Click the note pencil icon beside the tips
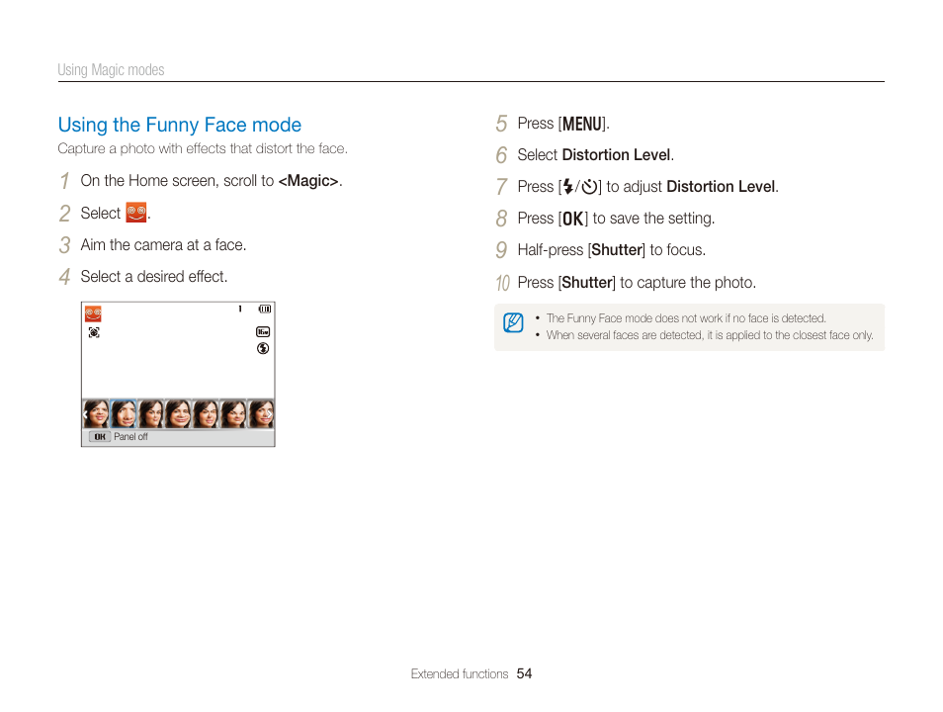Screen dimensions: 943x712 click(x=513, y=322)
